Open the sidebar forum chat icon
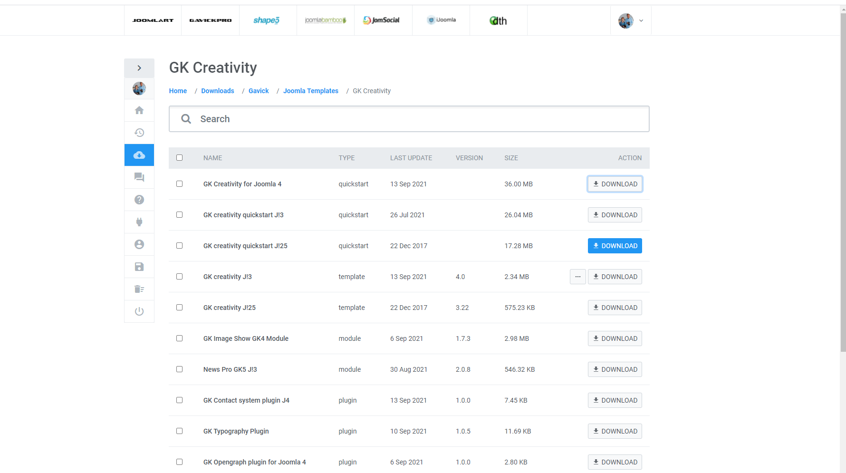This screenshot has height=473, width=846. 139,177
